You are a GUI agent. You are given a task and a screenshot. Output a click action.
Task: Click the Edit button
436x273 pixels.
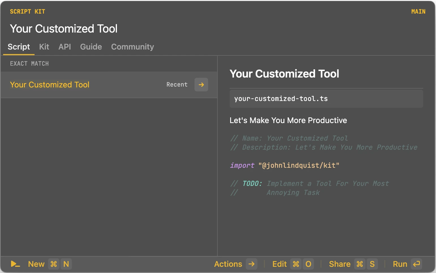point(279,264)
